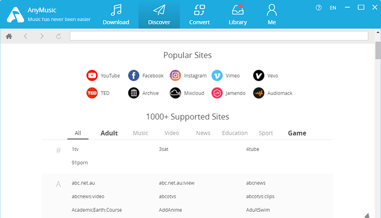Select the Game category tab

[297, 133]
